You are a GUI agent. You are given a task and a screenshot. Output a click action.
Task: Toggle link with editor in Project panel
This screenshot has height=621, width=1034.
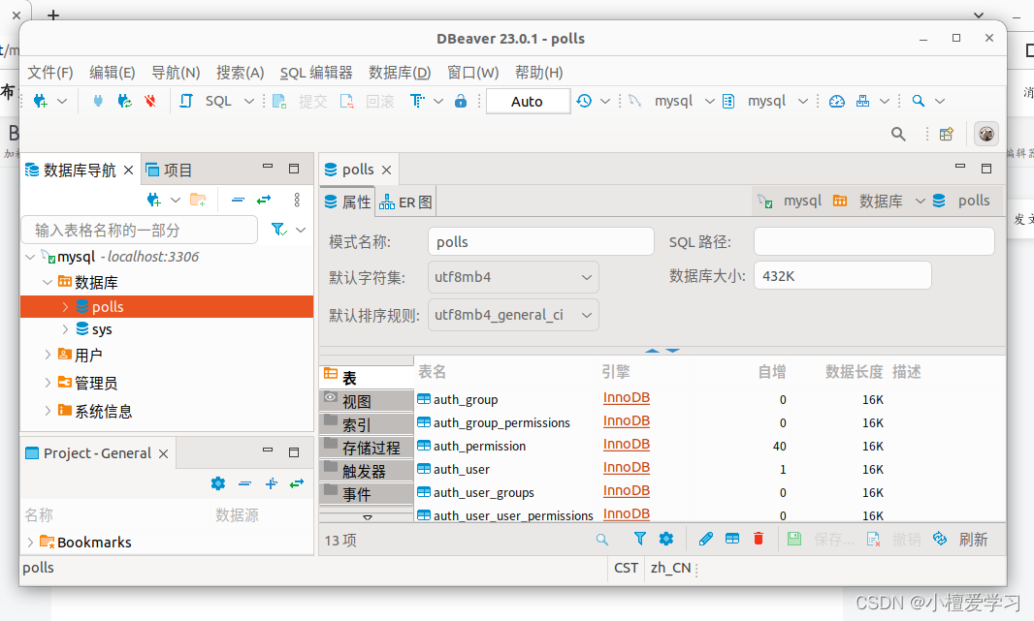[297, 483]
